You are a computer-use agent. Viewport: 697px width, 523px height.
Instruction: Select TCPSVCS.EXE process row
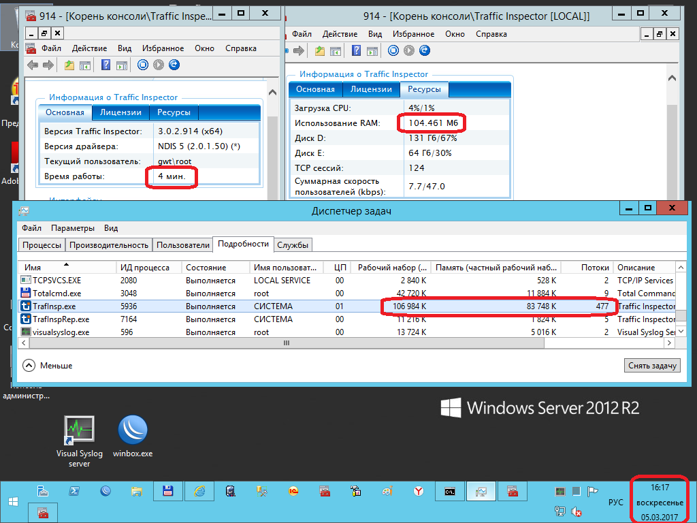346,281
